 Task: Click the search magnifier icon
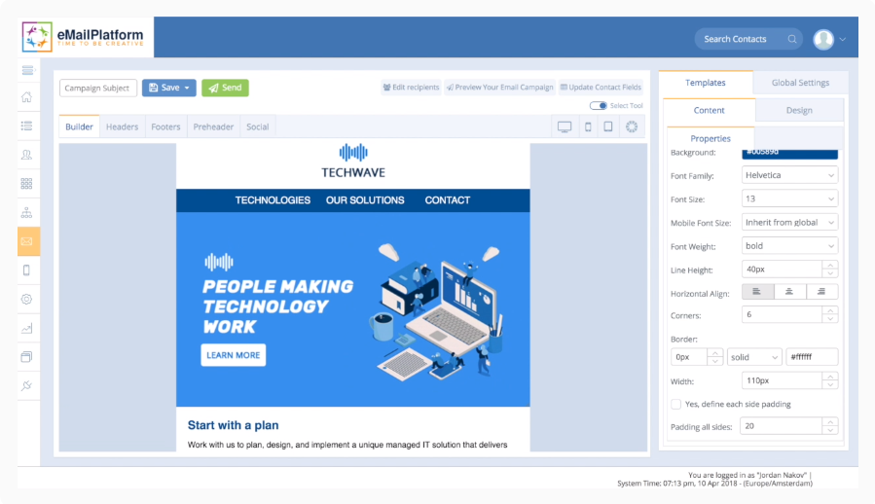(792, 39)
